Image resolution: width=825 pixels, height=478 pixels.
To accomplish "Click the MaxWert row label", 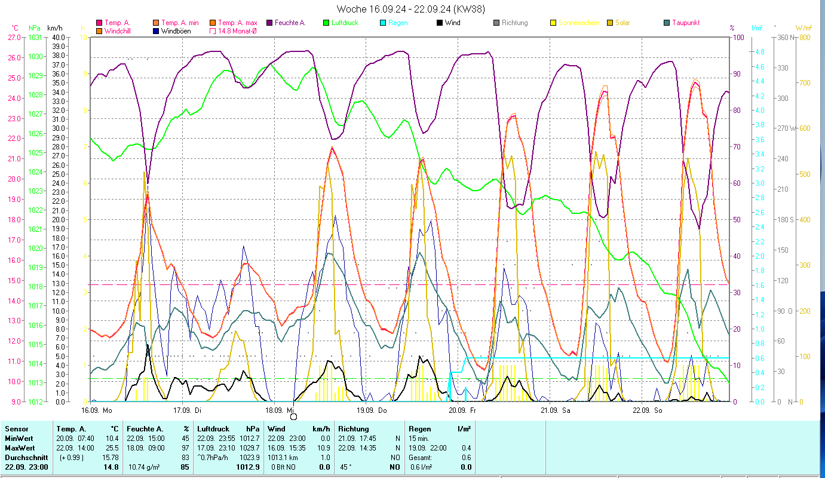I will (20, 448).
